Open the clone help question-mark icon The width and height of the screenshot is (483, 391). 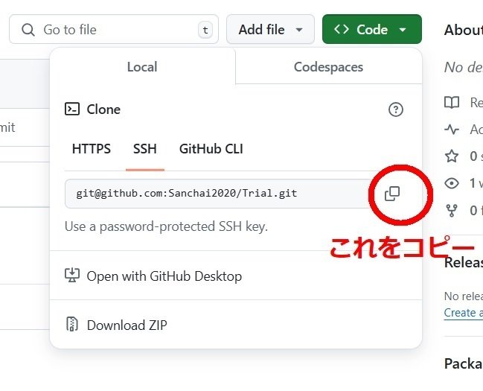(395, 109)
